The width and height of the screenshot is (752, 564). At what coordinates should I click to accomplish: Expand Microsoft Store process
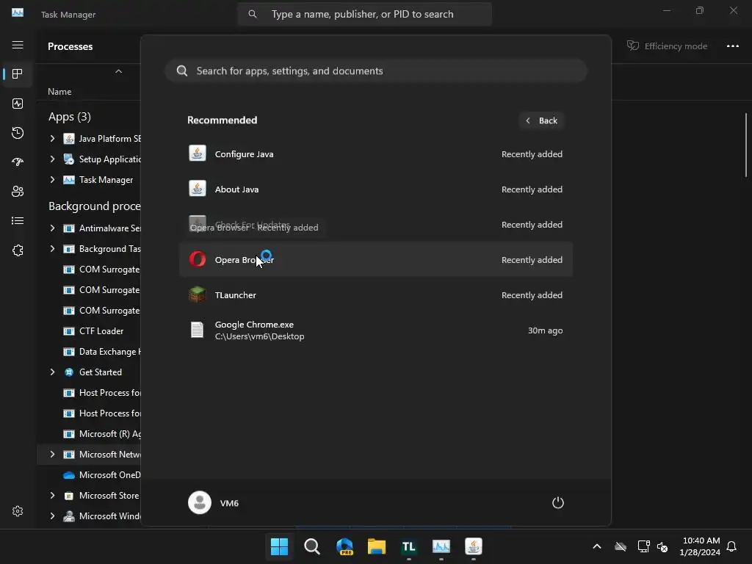(x=52, y=496)
